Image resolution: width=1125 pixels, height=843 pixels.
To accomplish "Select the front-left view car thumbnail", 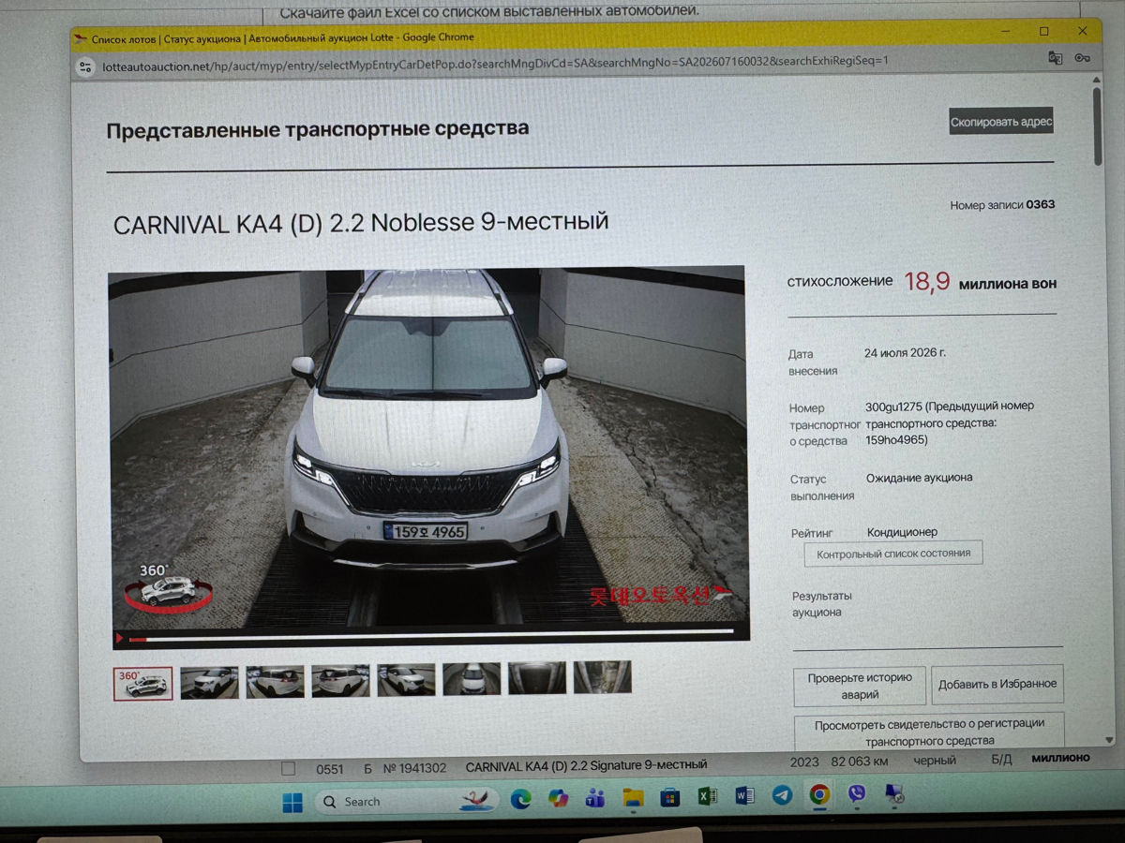I will pyautogui.click(x=209, y=681).
